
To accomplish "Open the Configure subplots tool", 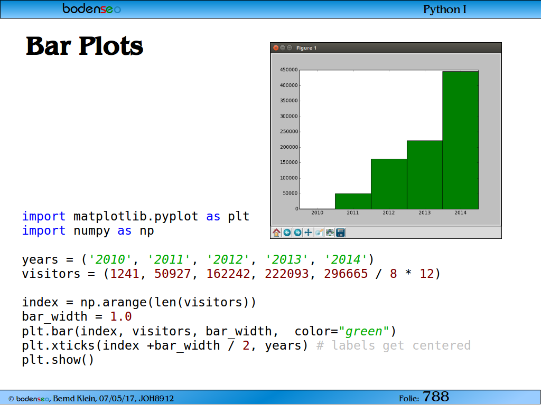I will click(330, 233).
